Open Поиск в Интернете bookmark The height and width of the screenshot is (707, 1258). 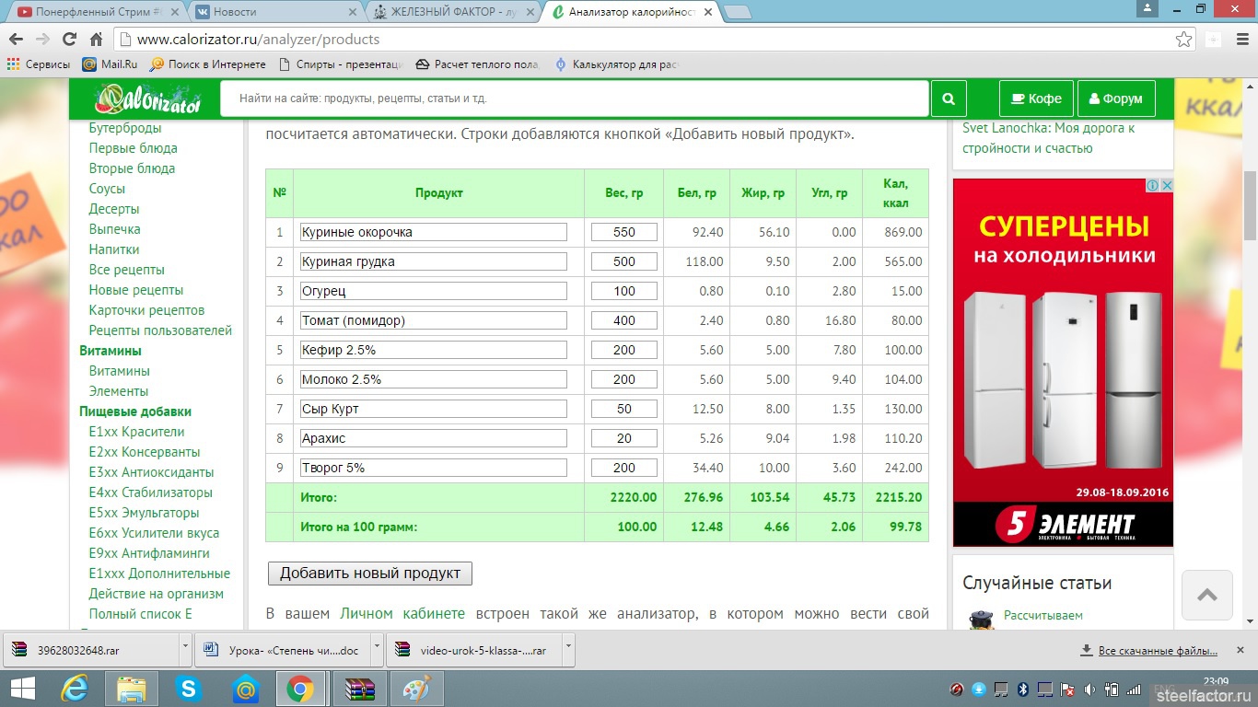(x=207, y=64)
